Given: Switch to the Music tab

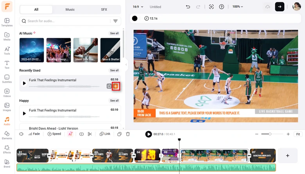Looking at the screenshot, I should [x=70, y=9].
